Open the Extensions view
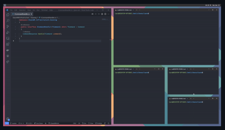Screen dimensions: 225x130 coord(8,44)
